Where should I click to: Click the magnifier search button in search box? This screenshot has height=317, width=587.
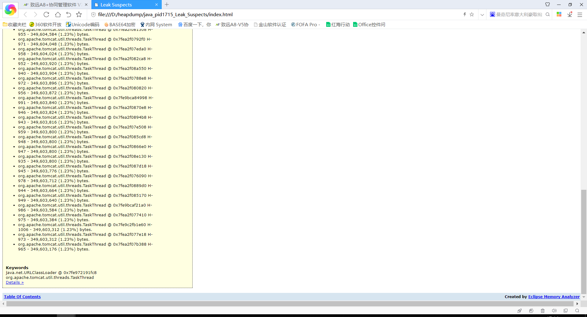(x=548, y=14)
